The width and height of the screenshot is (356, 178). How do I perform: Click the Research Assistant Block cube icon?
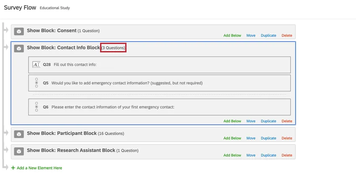[19, 151]
